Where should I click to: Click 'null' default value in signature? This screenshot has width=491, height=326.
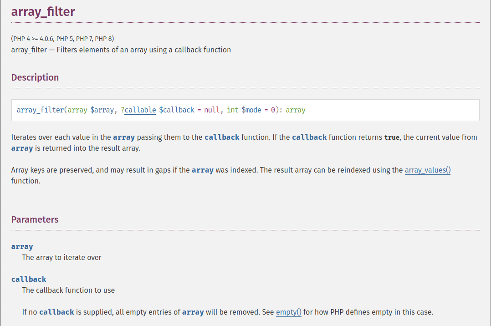click(x=212, y=110)
